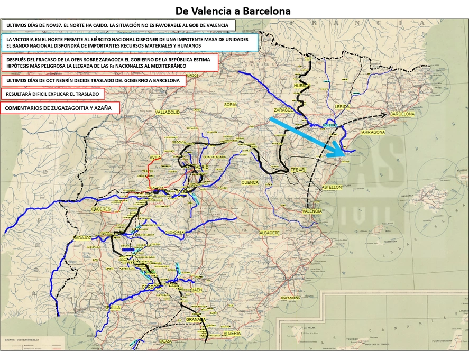This screenshot has height=351, width=469.
Task: Select the RESULTARÁ DIFICIL EXPLICAR EL TRASLADO box
Action: [x=53, y=94]
